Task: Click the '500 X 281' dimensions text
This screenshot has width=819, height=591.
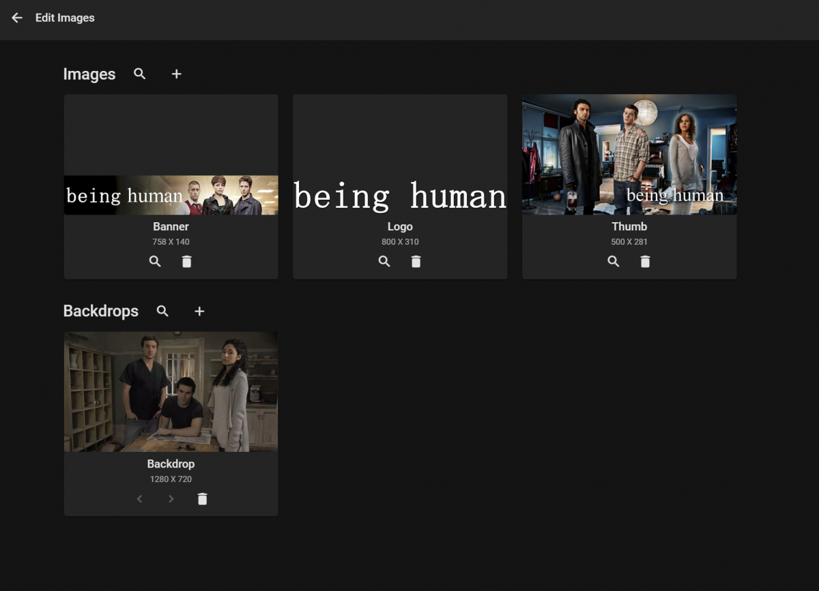Action: coord(629,242)
